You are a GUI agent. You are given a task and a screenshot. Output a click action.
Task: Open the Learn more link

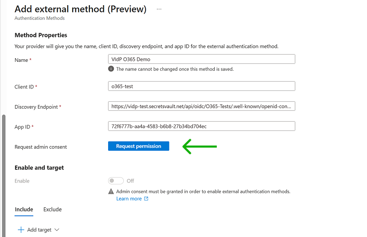click(129, 199)
